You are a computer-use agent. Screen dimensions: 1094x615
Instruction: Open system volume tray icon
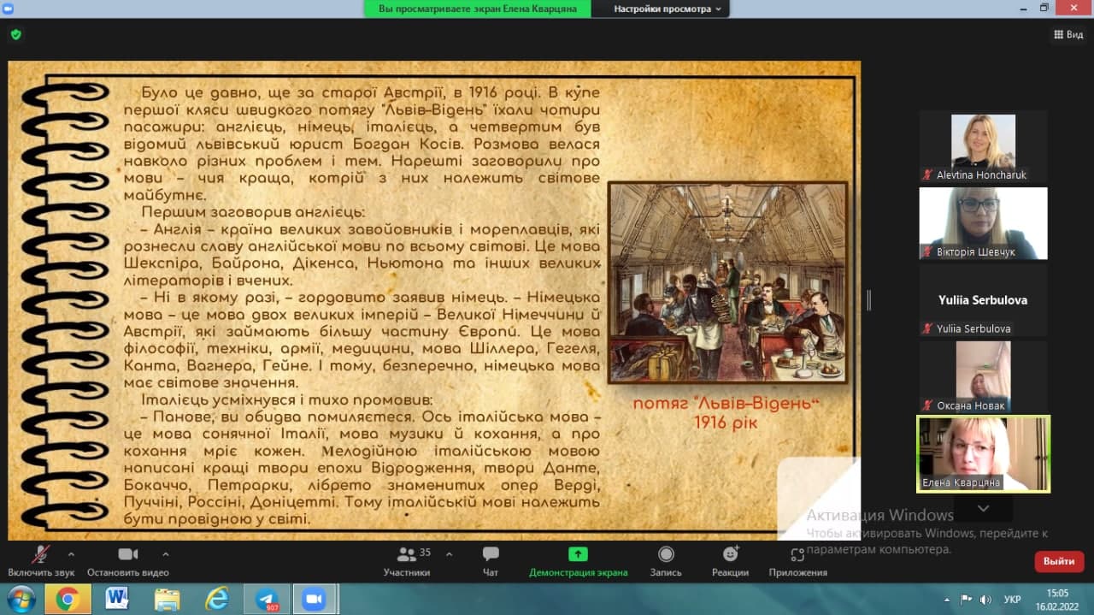click(x=985, y=599)
